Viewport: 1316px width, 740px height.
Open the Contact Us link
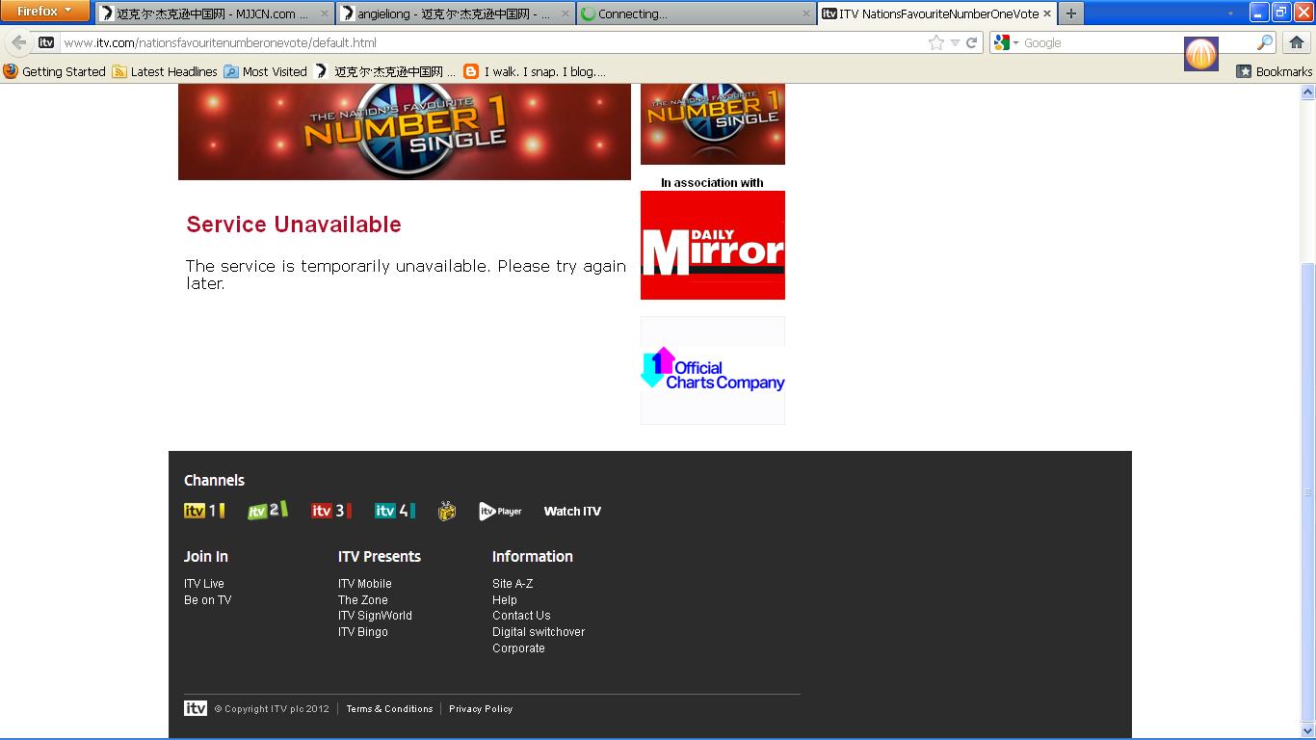tap(521, 616)
